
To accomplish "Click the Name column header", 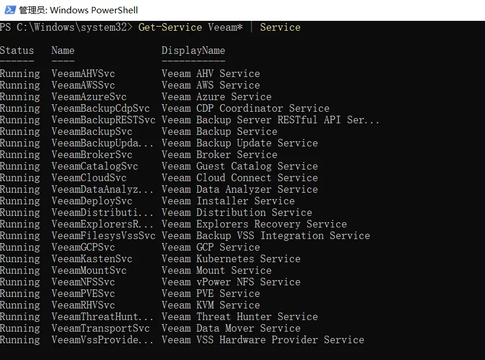I will coord(63,50).
